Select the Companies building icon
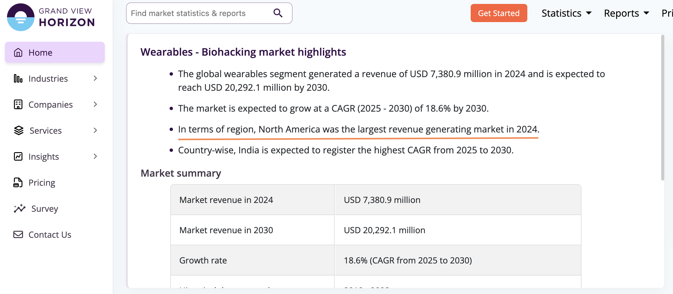 (18, 104)
